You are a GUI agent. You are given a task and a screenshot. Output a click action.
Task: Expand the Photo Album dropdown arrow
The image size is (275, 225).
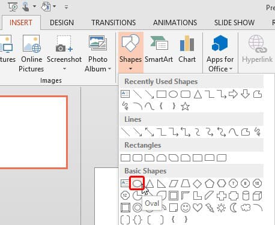click(x=109, y=69)
